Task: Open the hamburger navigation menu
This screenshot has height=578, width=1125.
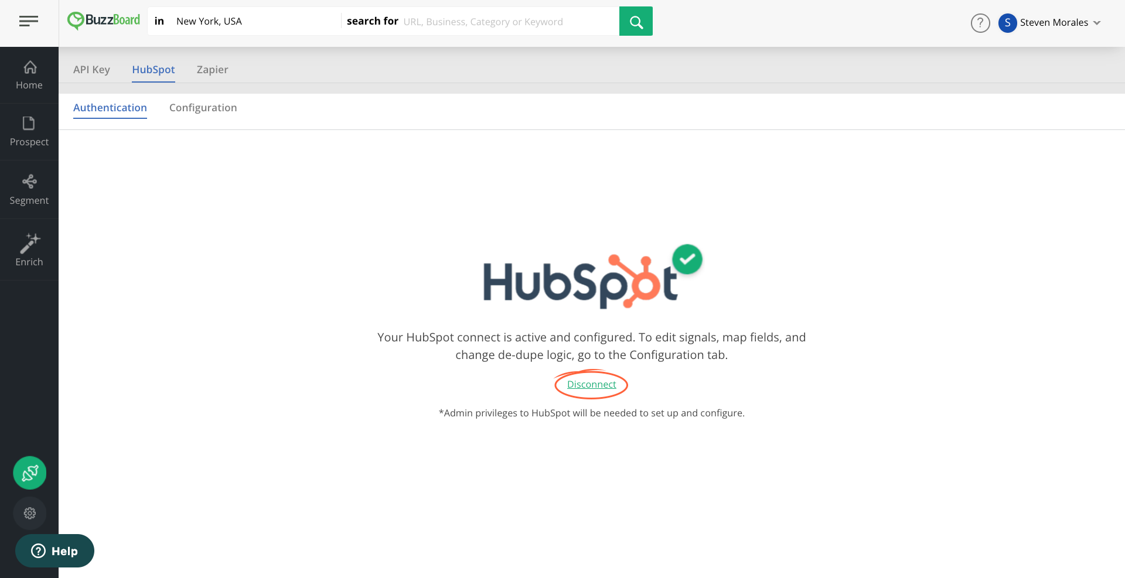Action: [x=29, y=22]
